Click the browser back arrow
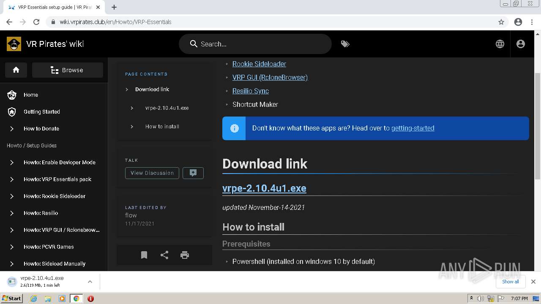This screenshot has width=541, height=304. tap(9, 22)
